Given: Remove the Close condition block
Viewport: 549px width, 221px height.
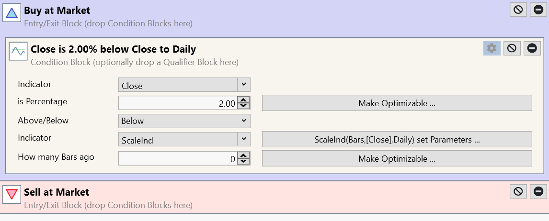Looking at the screenshot, I should coord(532,48).
